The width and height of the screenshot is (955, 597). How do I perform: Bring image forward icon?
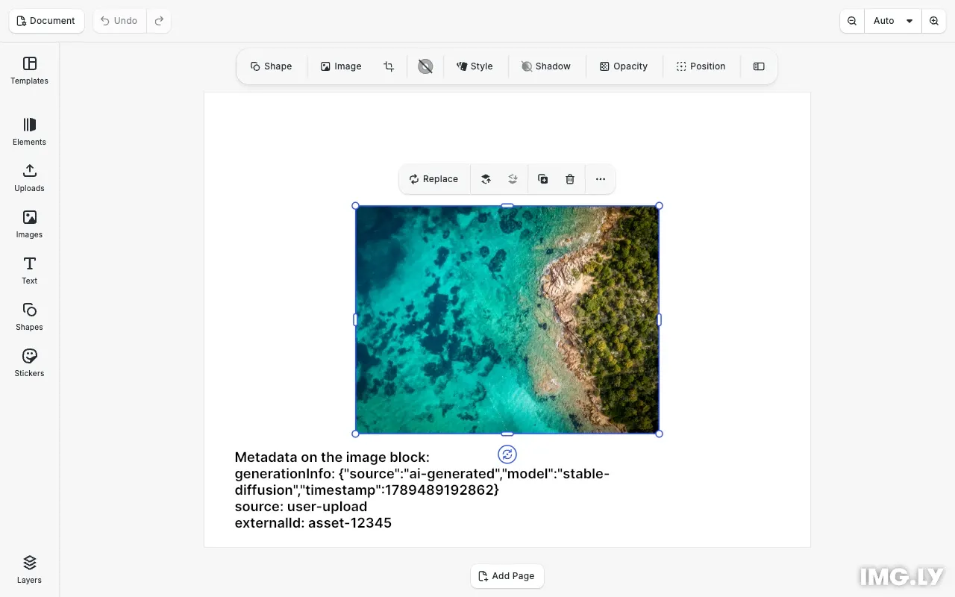click(x=486, y=179)
